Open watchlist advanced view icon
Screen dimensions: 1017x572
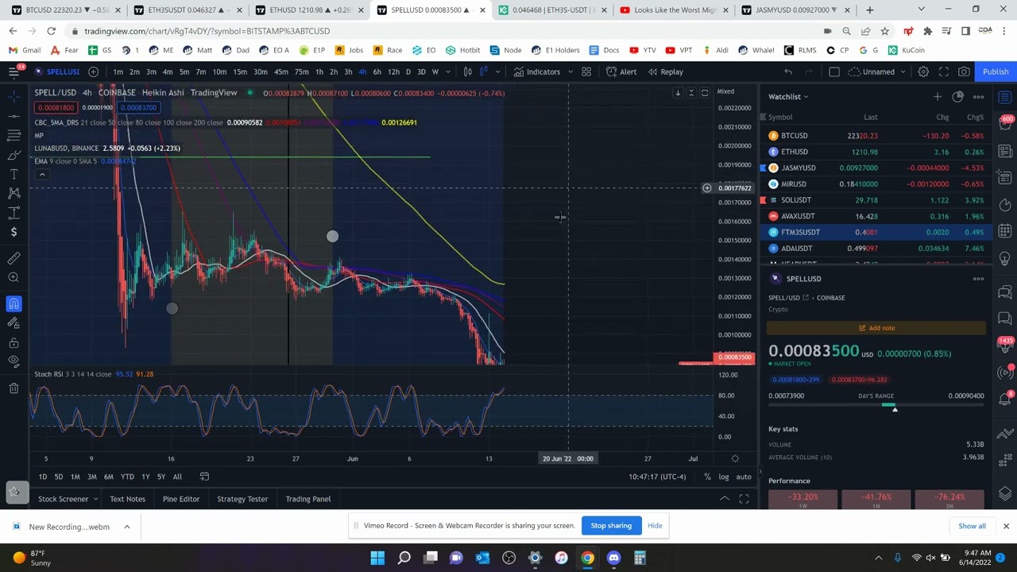957,97
